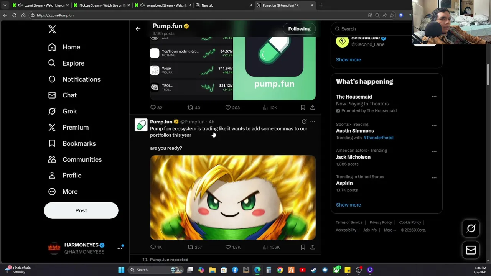Open the floating messages button

[471, 250]
